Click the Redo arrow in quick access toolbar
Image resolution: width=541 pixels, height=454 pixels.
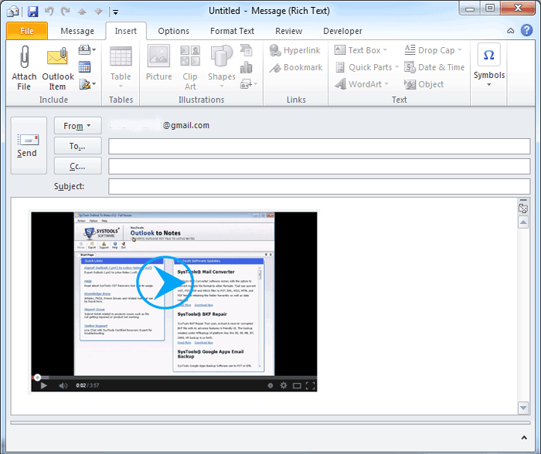[65, 12]
